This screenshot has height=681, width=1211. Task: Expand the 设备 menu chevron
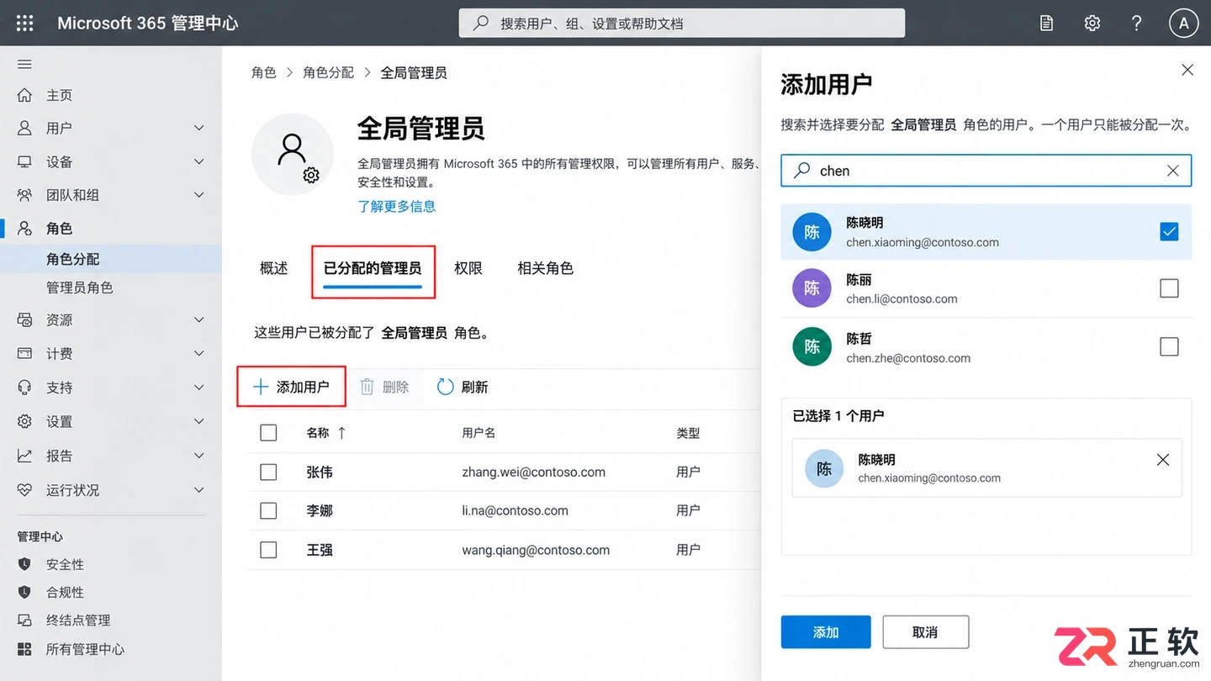click(199, 161)
